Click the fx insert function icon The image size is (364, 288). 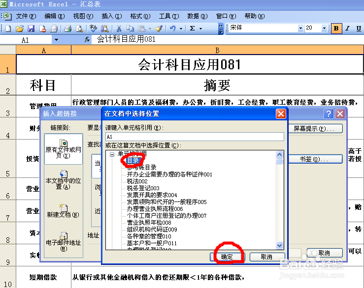[87, 40]
